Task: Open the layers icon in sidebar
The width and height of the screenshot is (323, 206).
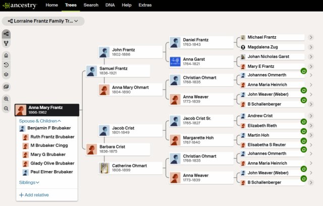Action: click(x=7, y=75)
